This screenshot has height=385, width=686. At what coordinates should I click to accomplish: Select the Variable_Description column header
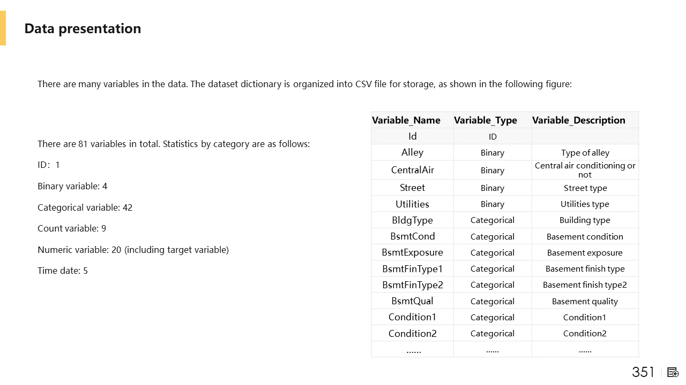tap(579, 120)
